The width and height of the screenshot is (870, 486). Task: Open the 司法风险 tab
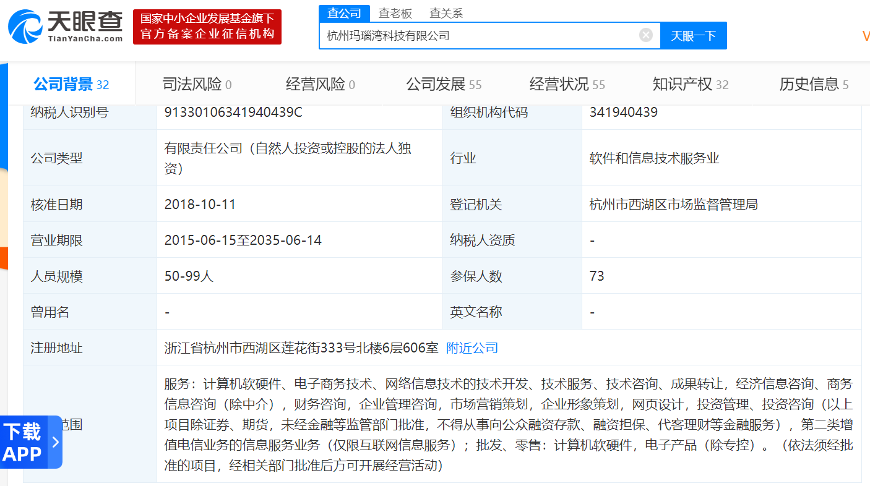[197, 85]
